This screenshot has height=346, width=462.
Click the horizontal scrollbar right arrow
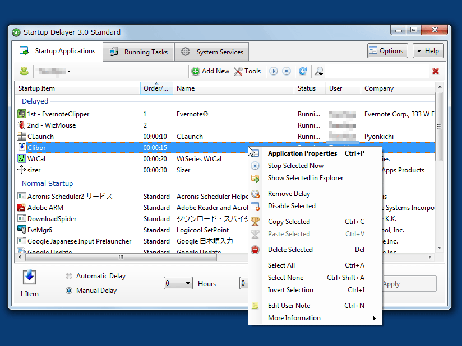click(430, 258)
